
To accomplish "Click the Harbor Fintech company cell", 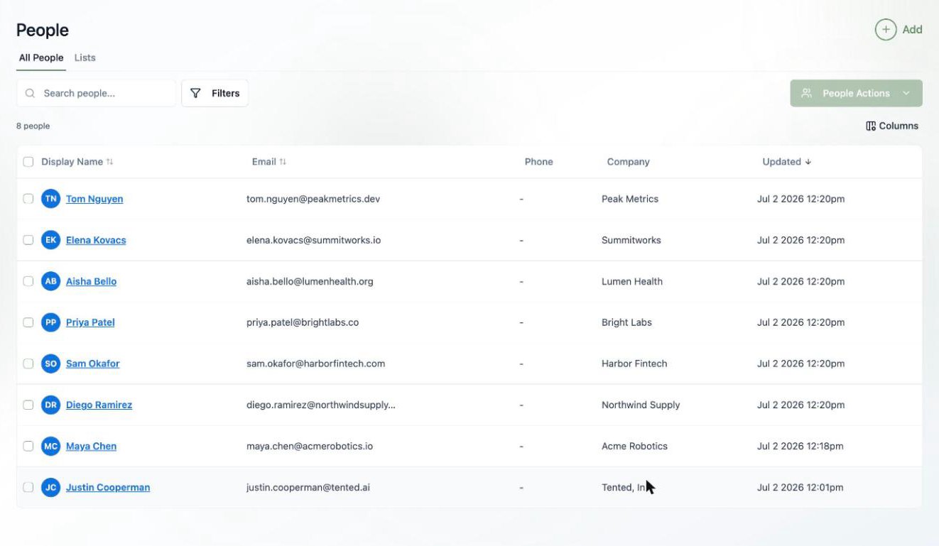I will 634,364.
